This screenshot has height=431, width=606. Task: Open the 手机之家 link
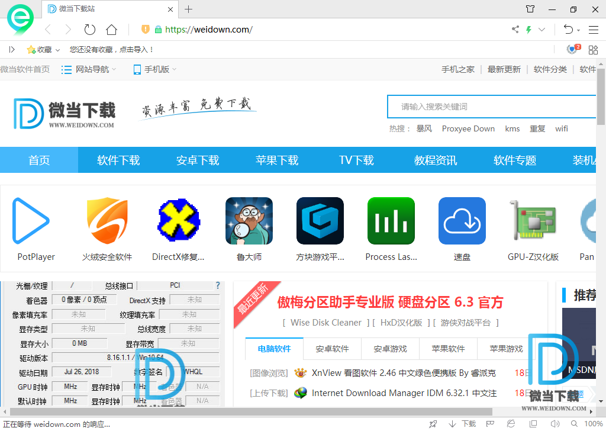[458, 69]
